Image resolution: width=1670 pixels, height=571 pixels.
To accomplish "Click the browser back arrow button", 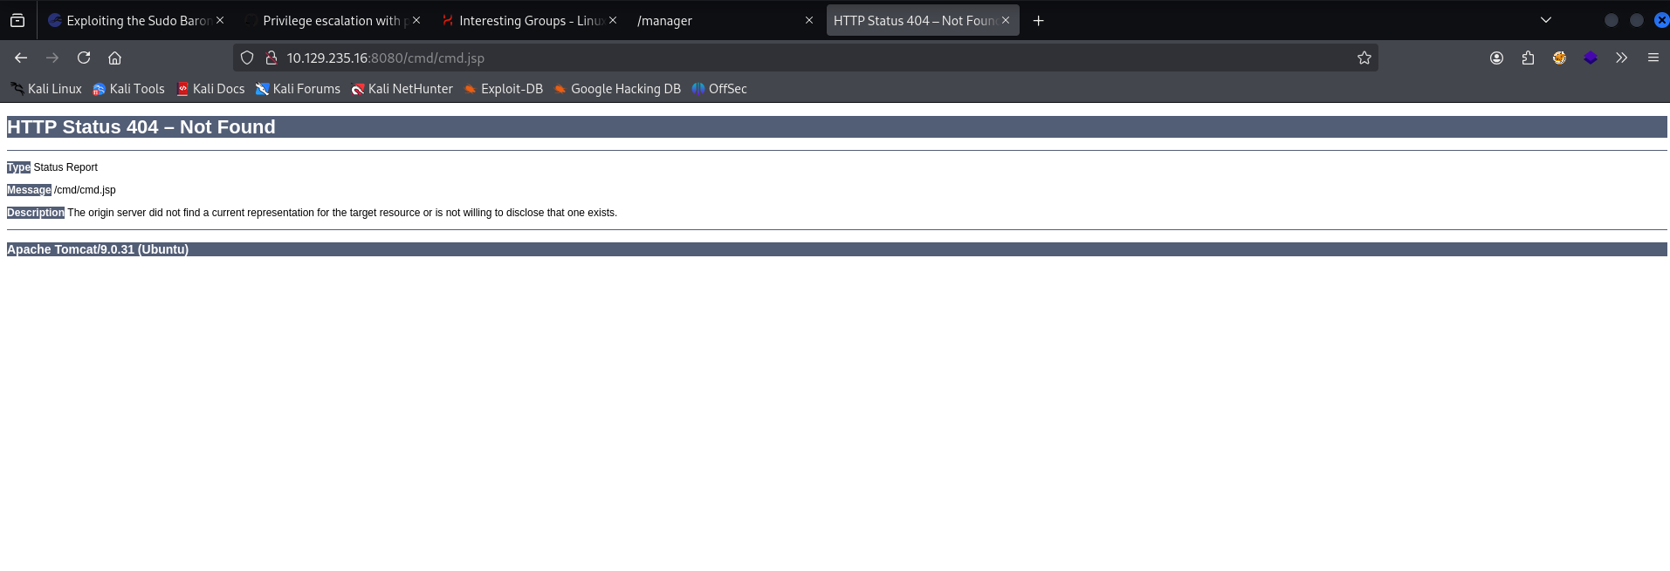I will click(21, 58).
